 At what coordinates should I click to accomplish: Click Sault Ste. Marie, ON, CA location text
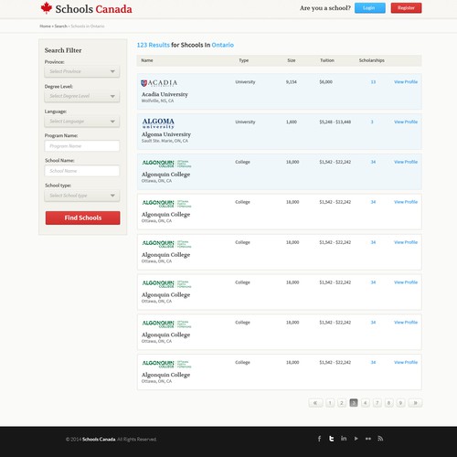click(x=165, y=141)
